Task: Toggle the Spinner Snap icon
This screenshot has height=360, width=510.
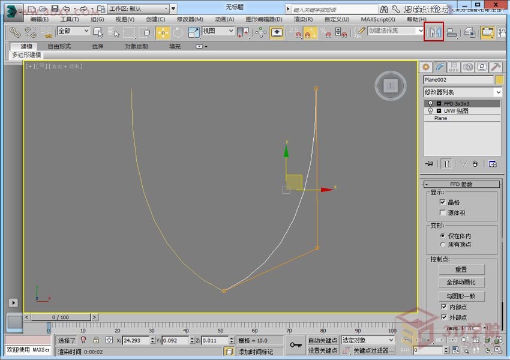Action: point(341,32)
